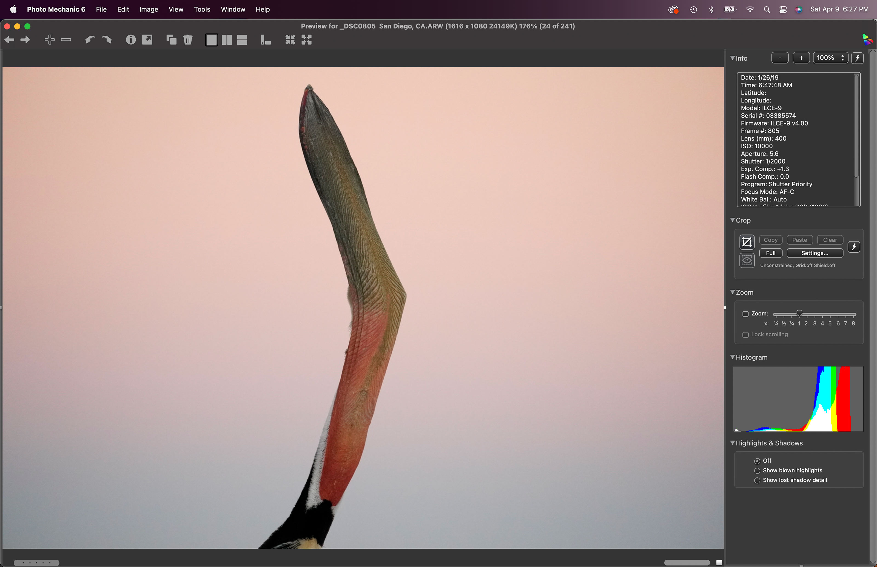Click the Copy crop button
Image resolution: width=877 pixels, height=567 pixels.
pos(771,240)
